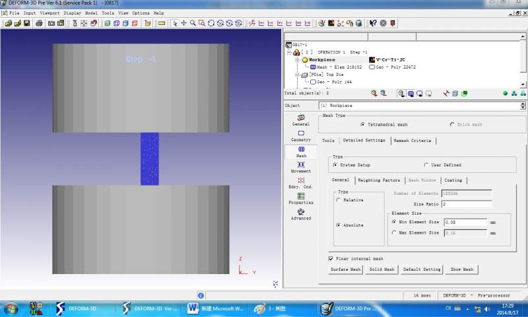Image resolution: width=528 pixels, height=317 pixels.
Task: Switch to the Paint taskbar item
Action: [270, 308]
